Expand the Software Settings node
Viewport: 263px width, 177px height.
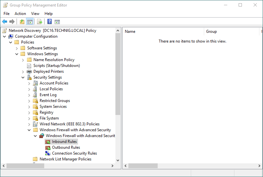(17, 48)
